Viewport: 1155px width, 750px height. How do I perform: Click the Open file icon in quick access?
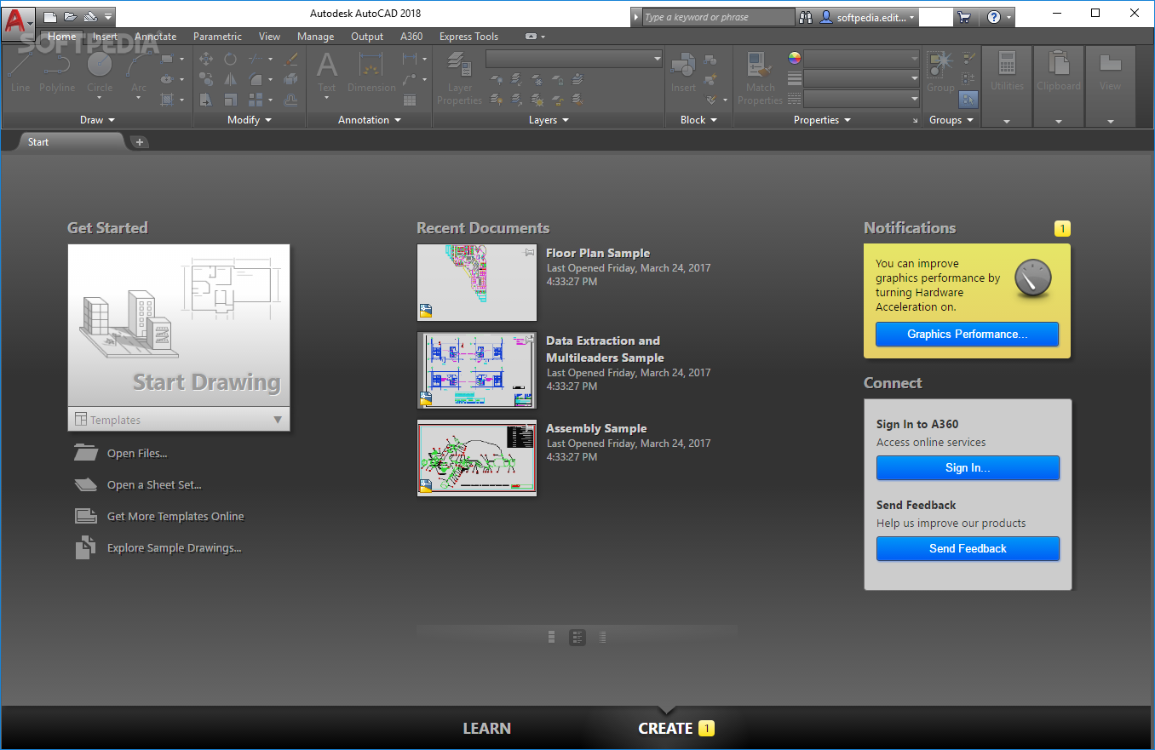click(x=70, y=15)
